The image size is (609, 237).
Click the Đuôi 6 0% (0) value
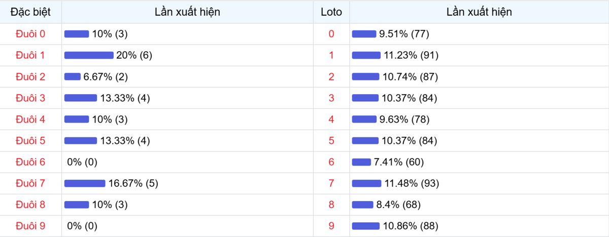coord(82,162)
